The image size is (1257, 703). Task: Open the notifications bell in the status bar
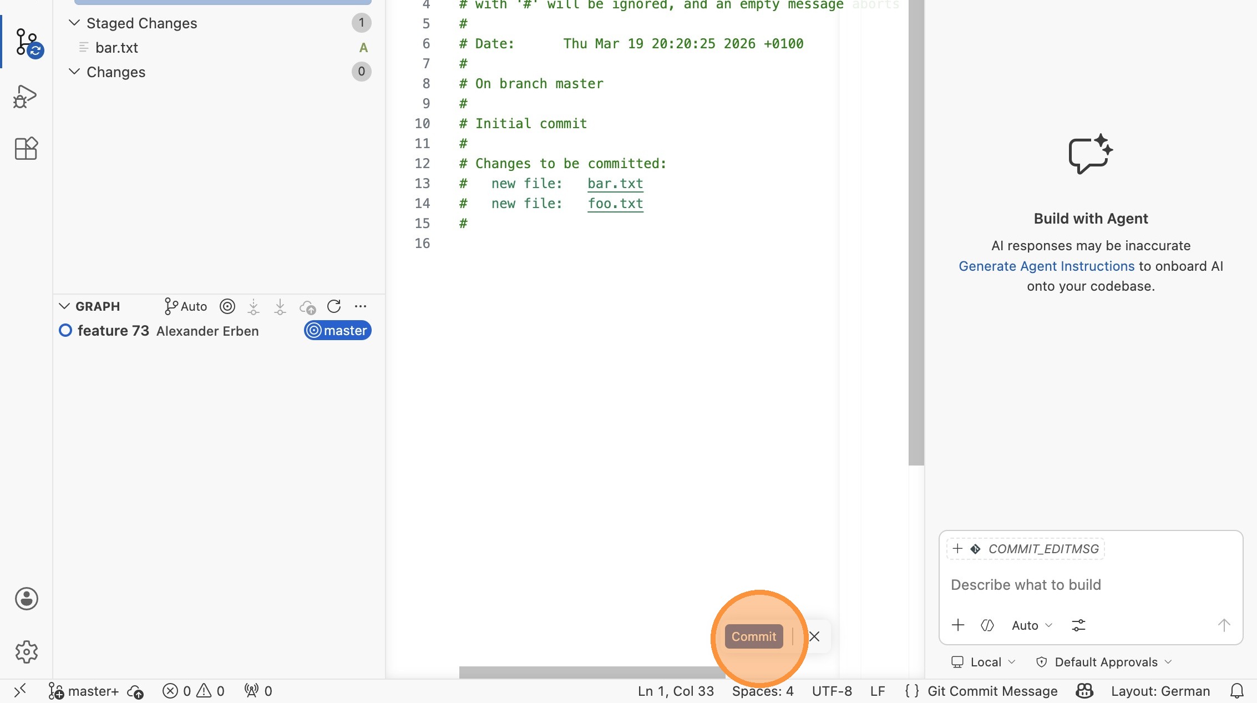(x=1236, y=691)
